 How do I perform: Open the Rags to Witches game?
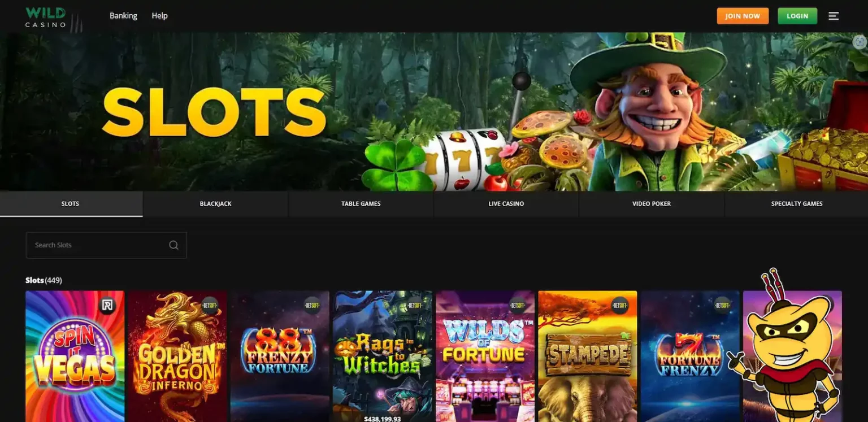[x=383, y=356]
